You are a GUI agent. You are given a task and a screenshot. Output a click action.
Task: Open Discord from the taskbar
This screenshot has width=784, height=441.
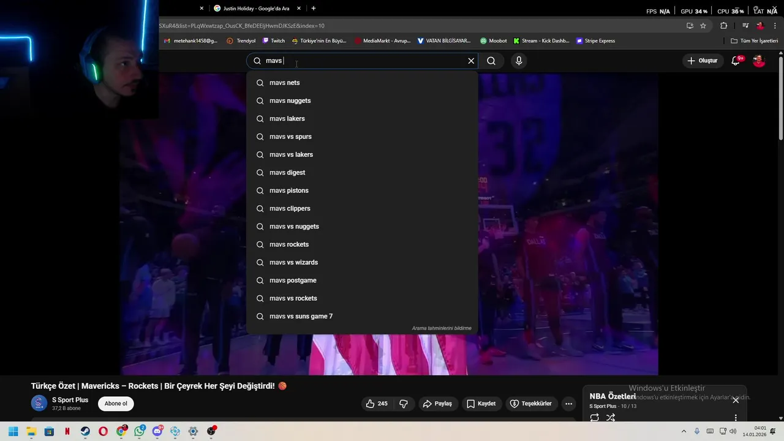157,431
